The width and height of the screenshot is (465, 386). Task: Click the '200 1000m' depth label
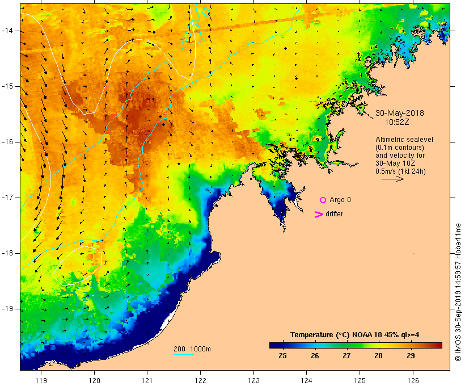192,349
